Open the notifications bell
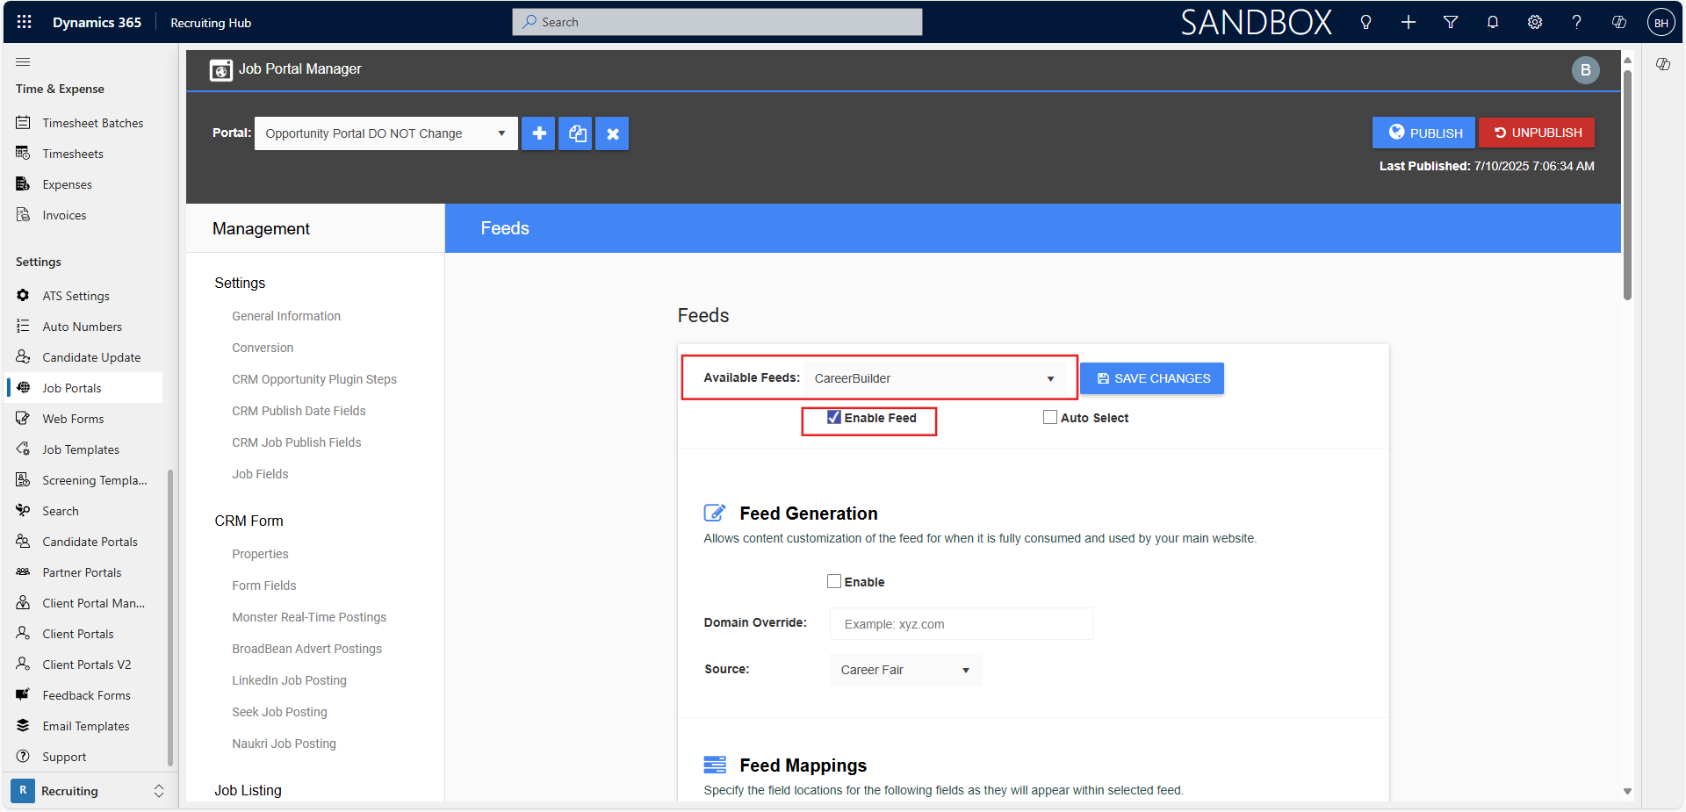Viewport: 1686px width, 812px height. (x=1493, y=22)
